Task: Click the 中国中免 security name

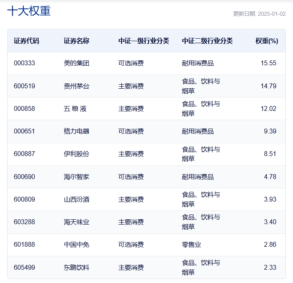Action: click(77, 245)
